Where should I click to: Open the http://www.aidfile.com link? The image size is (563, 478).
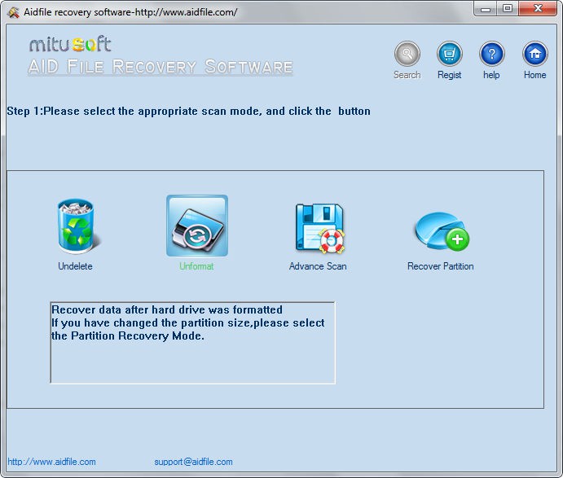point(51,462)
